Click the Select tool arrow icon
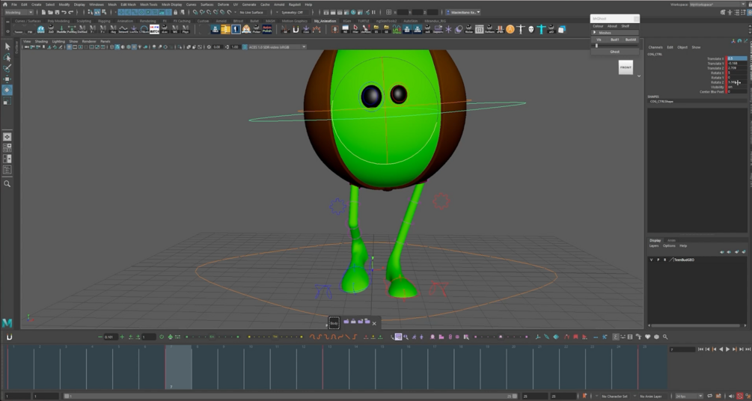Viewport: 752px width, 401px height. (x=7, y=46)
